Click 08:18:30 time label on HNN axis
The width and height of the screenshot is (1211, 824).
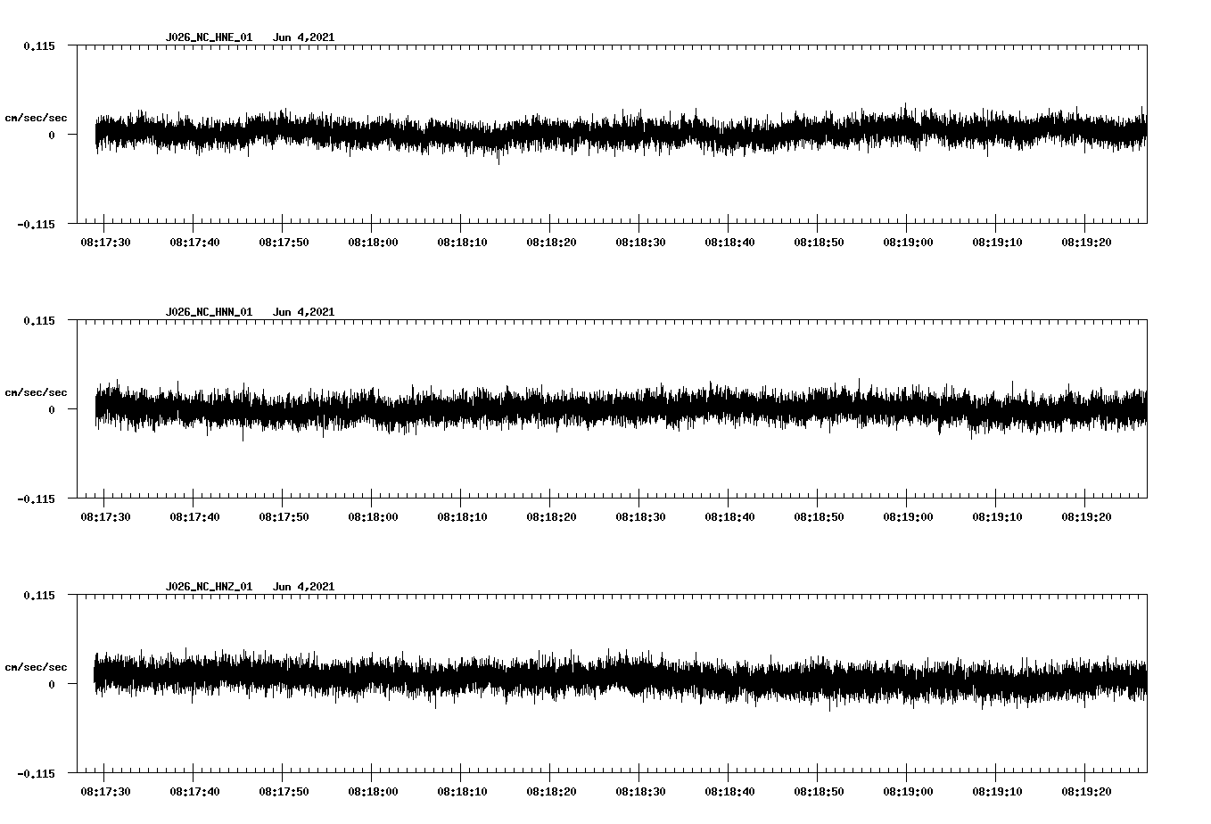click(x=640, y=516)
